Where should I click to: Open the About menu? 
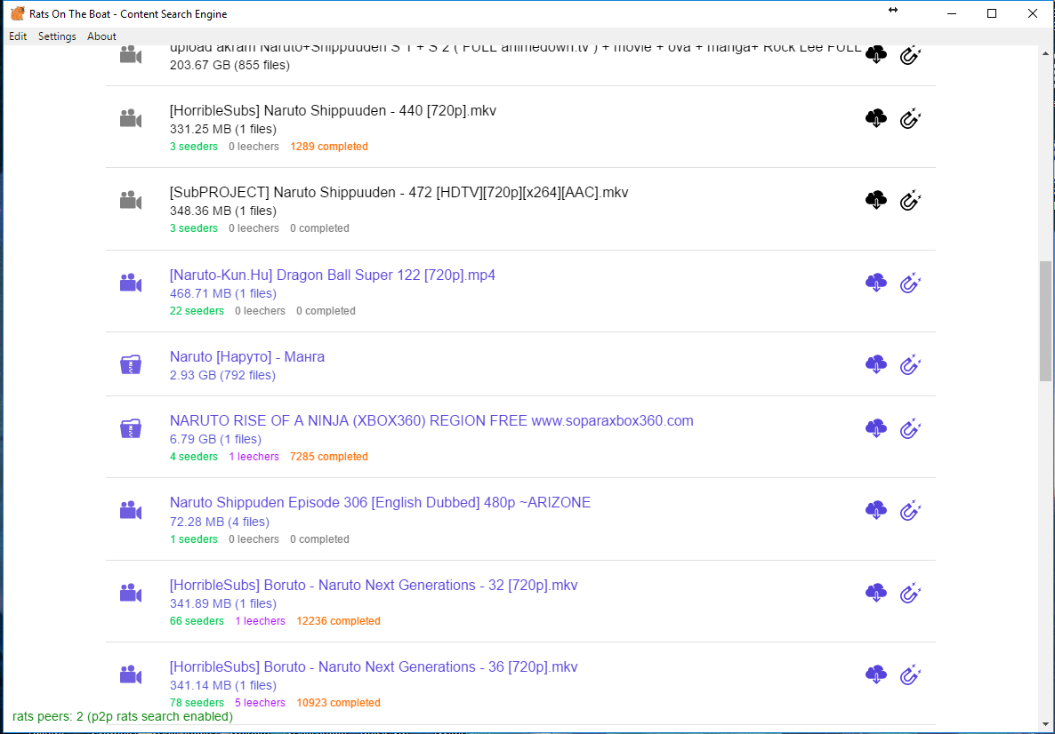[x=101, y=36]
